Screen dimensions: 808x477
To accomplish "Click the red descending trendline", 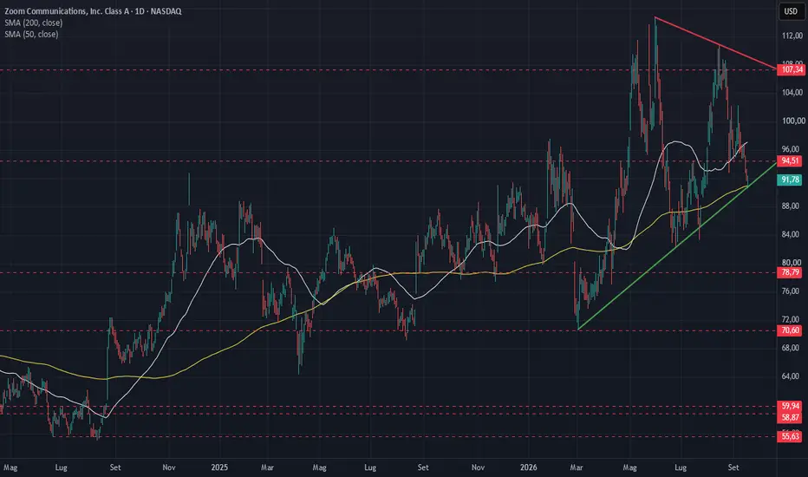I will (x=715, y=43).
